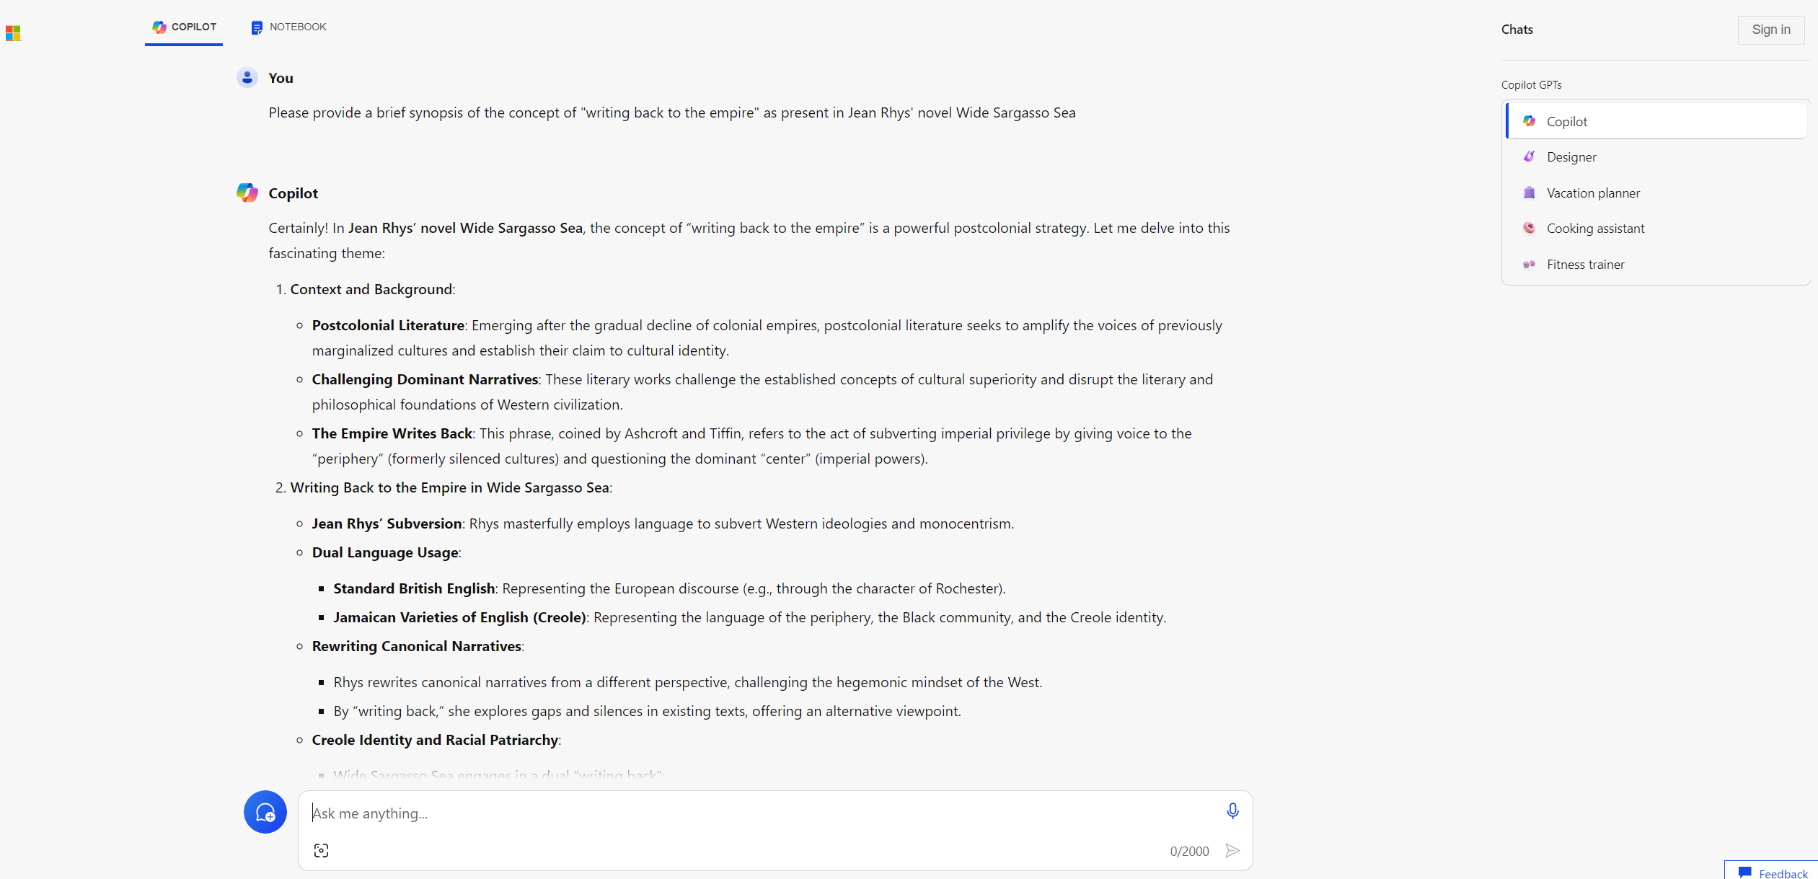Click the Vacation planner icon
1818x879 pixels.
pos(1528,191)
